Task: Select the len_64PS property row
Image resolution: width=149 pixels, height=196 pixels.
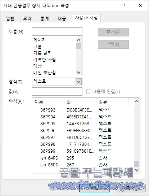Action: (x=83, y=158)
